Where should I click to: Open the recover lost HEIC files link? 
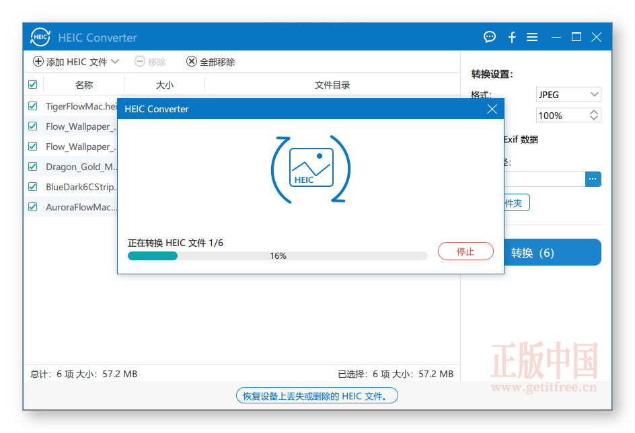[x=317, y=396]
